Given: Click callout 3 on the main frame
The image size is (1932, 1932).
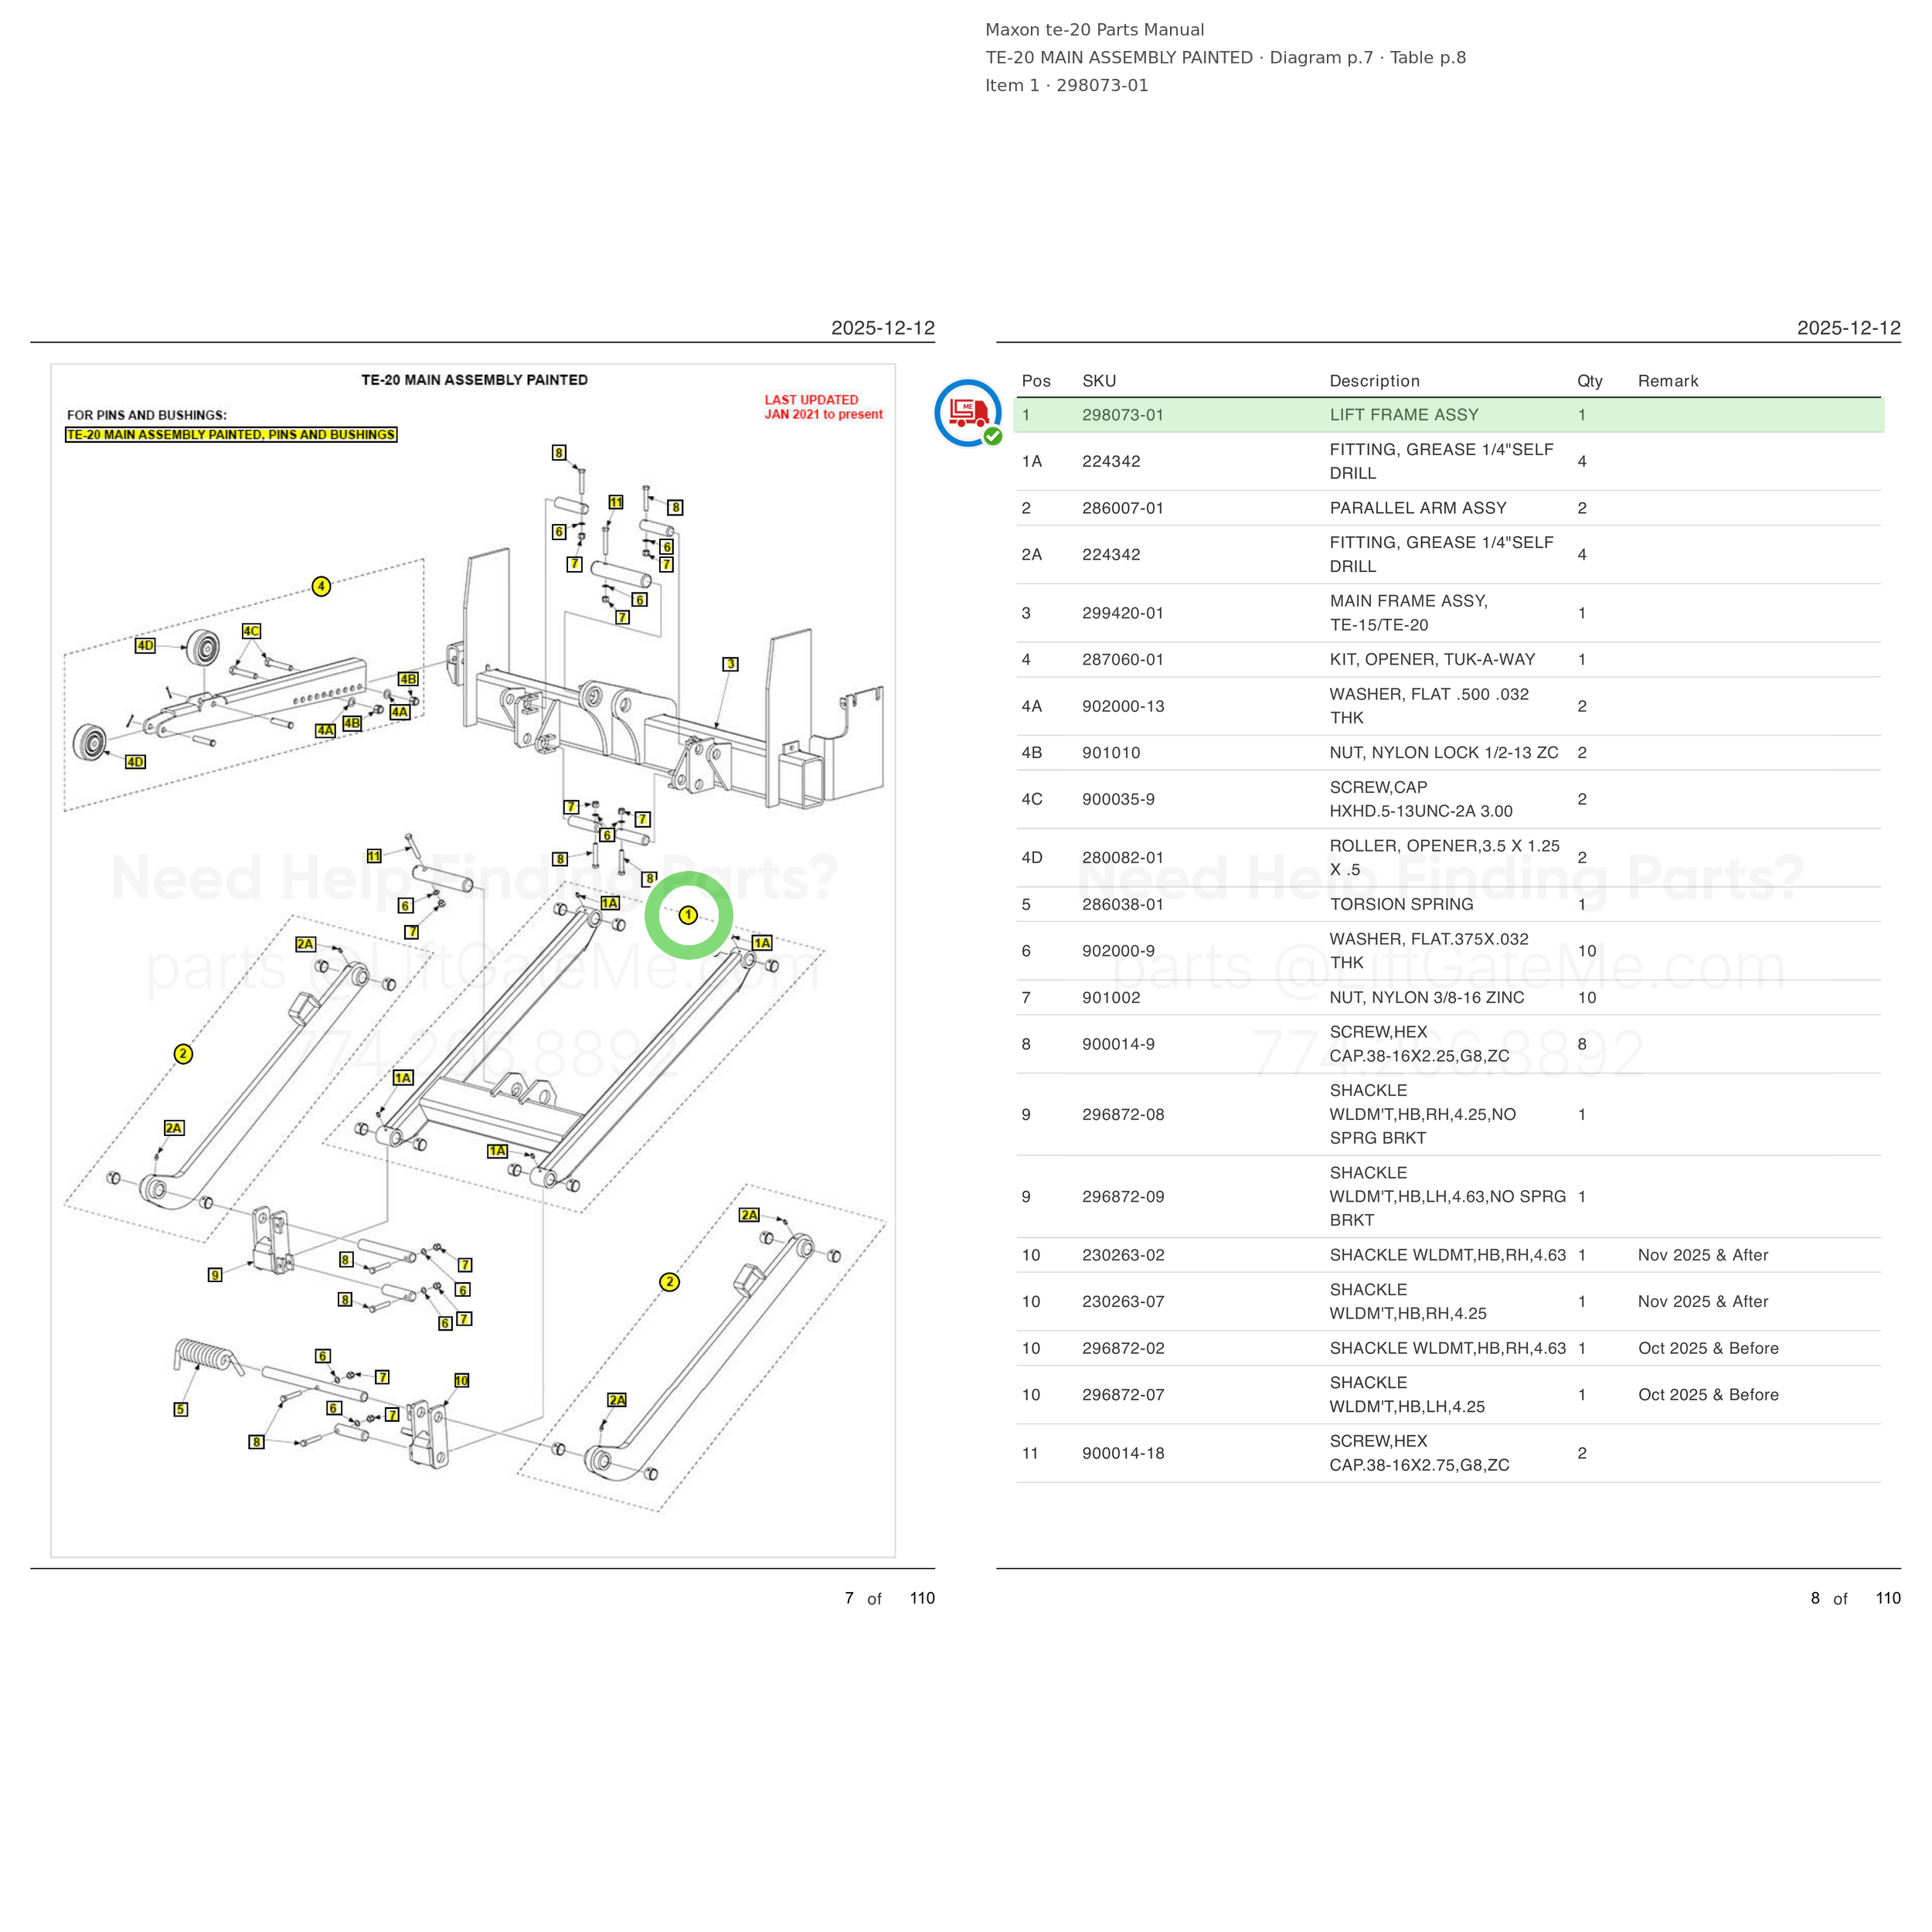Looking at the screenshot, I should pyautogui.click(x=731, y=664).
